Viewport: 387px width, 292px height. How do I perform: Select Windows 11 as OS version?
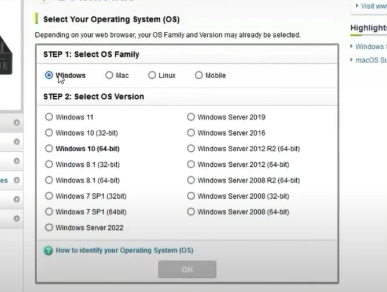[49, 117]
